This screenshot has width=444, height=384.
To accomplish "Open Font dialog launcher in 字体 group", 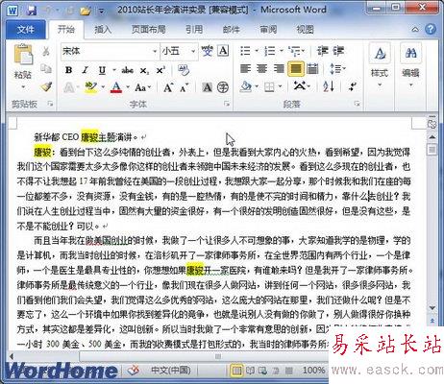I will click(x=227, y=104).
